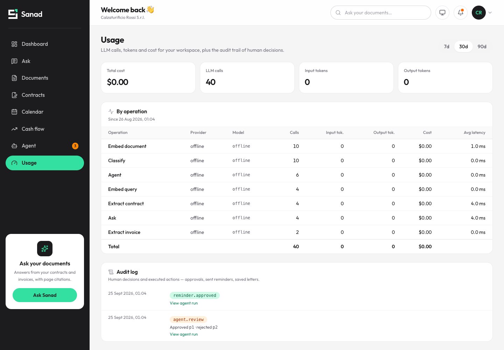This screenshot has height=350, width=504.
Task: Click the Sanad logo icon
Action: 13,14
